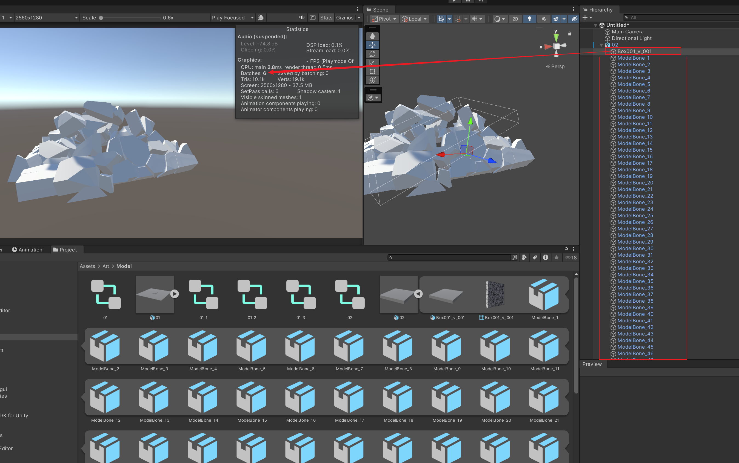Toggle hidden scene visibility eye button

click(574, 19)
